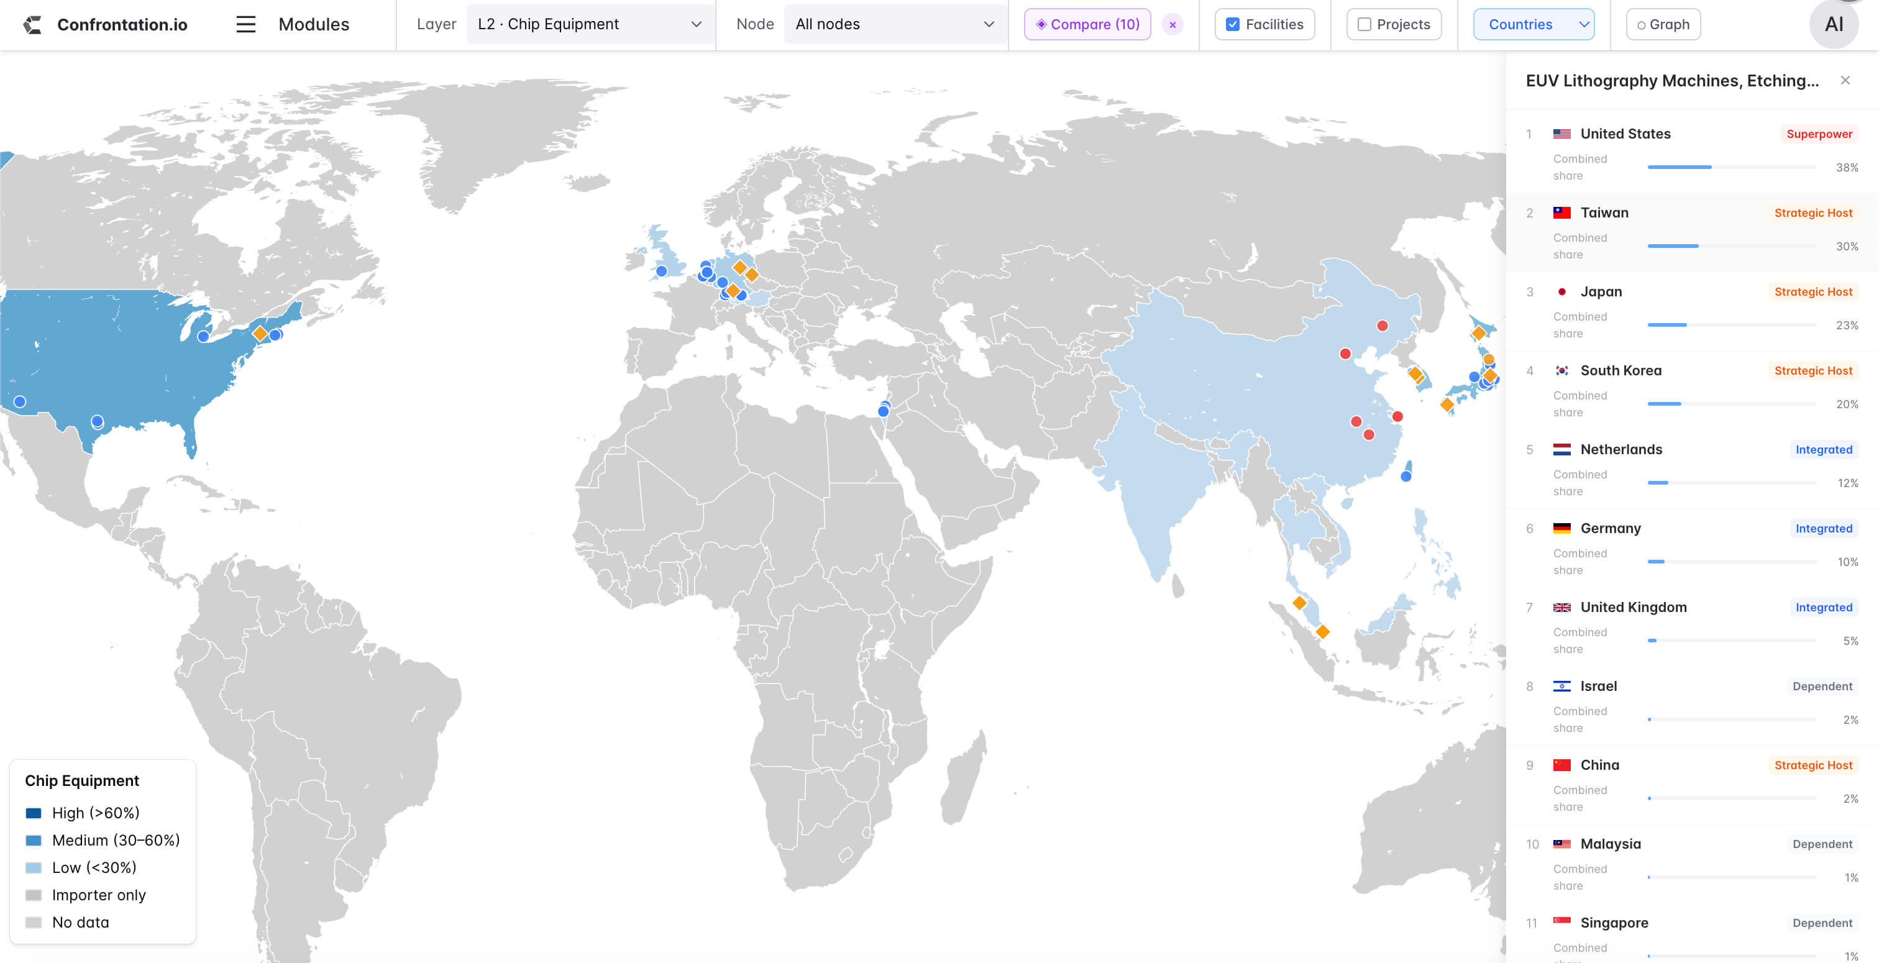Click the orange diamond marker in northern Malaysia

tap(1299, 603)
